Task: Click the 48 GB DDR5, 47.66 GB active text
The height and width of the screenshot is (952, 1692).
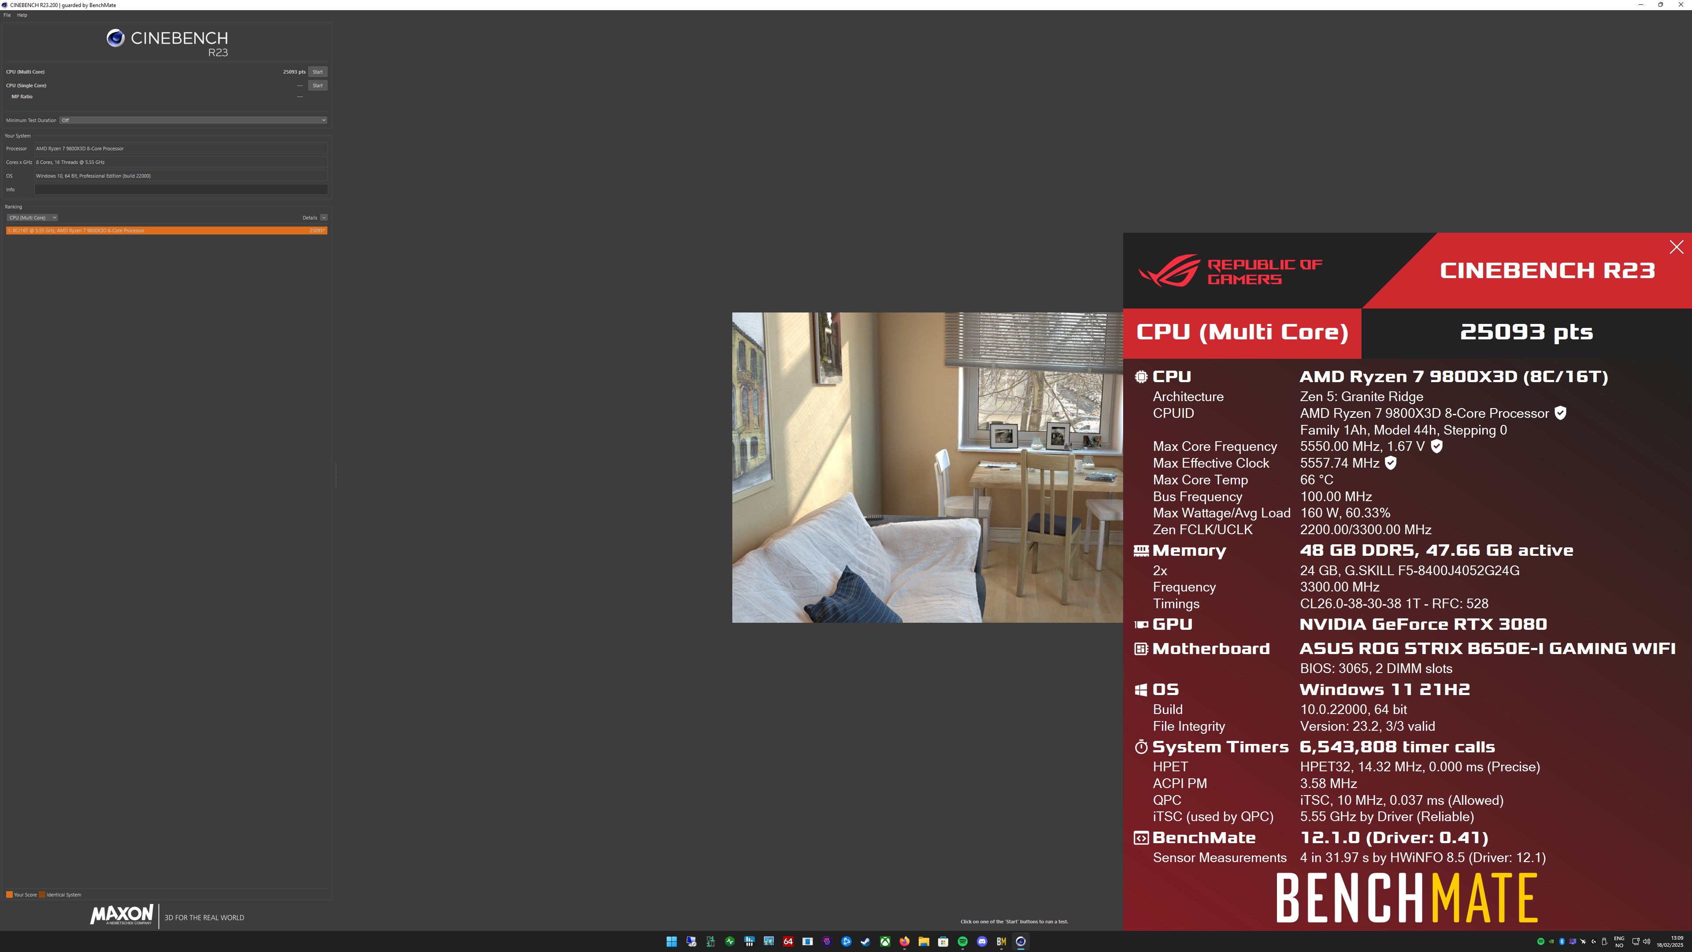Action: (1436, 550)
